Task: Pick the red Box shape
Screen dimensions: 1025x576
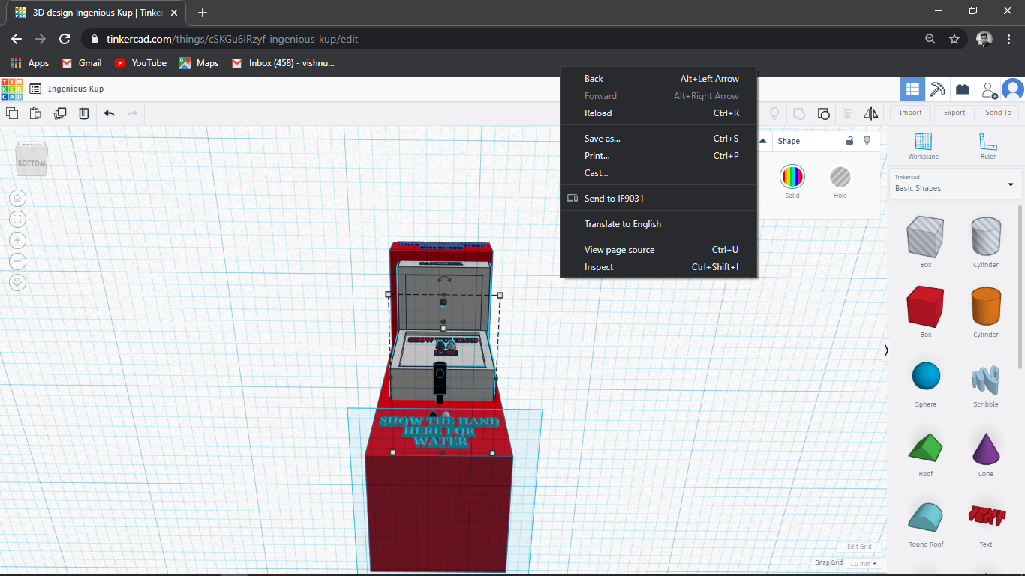Action: click(926, 306)
